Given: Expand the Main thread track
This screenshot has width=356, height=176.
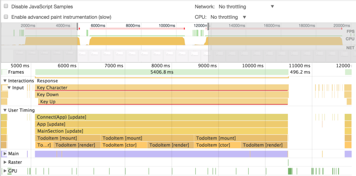Looking at the screenshot, I should (5, 154).
